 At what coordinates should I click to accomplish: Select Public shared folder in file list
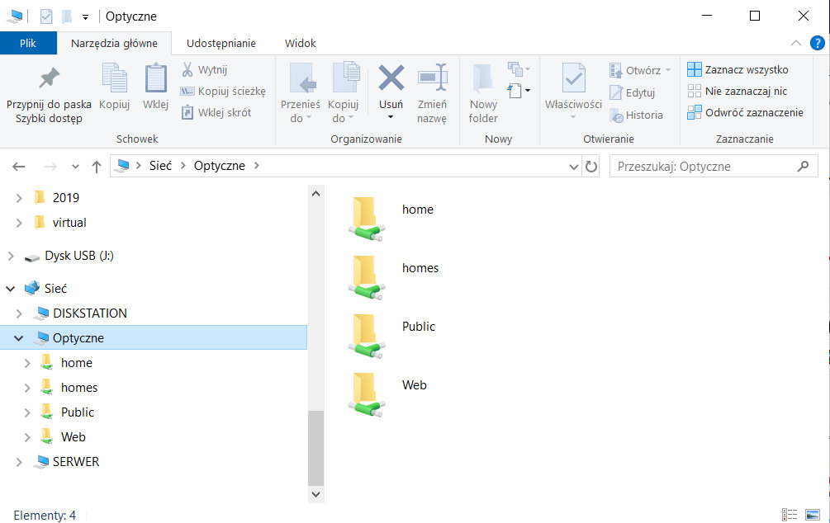[392, 335]
